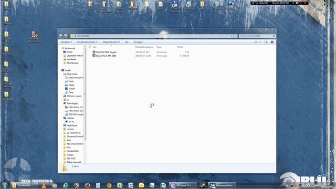
Task: Open Firefox from the taskbar
Action: (x=87, y=185)
